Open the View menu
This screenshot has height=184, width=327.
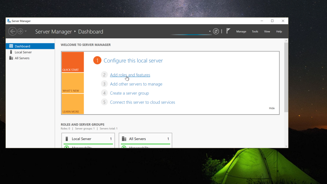(x=267, y=32)
